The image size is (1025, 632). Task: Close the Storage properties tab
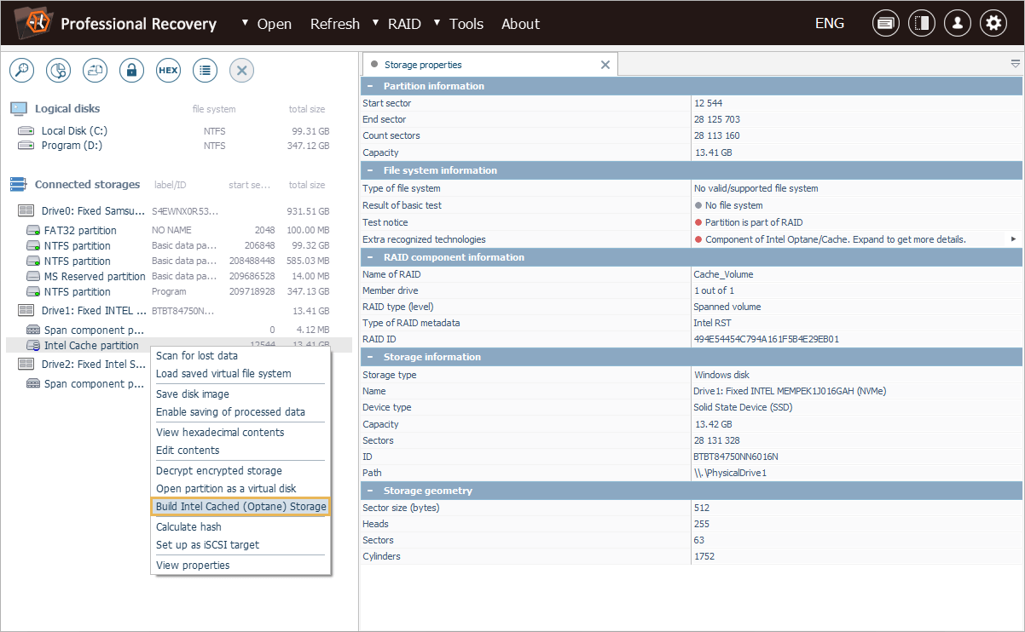pos(605,65)
